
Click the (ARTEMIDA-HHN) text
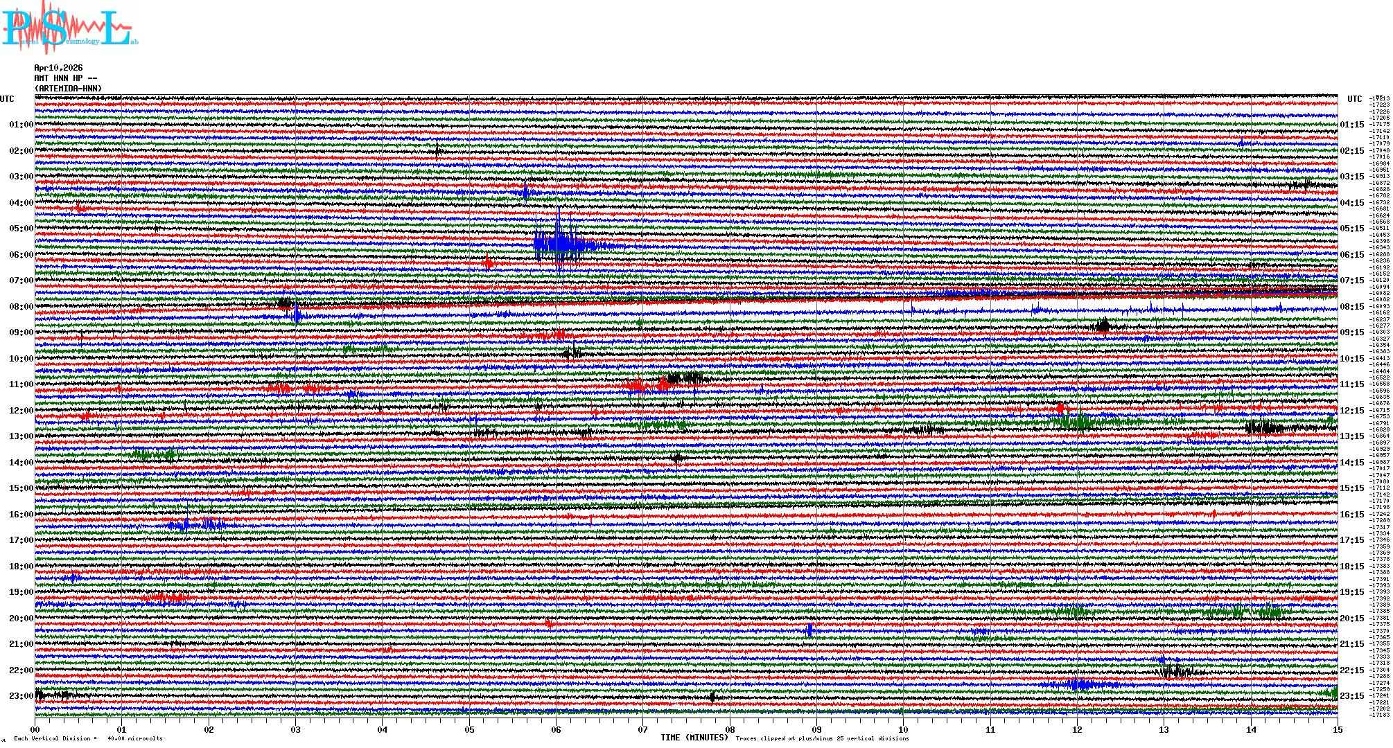(68, 89)
